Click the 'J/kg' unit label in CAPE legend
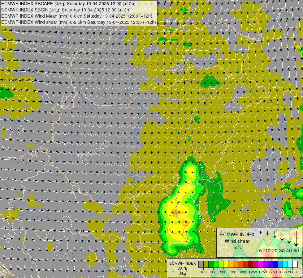303x278 pixels. point(182,274)
